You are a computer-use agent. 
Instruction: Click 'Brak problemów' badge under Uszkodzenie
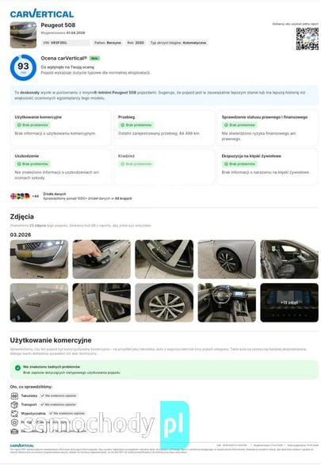coord(32,164)
